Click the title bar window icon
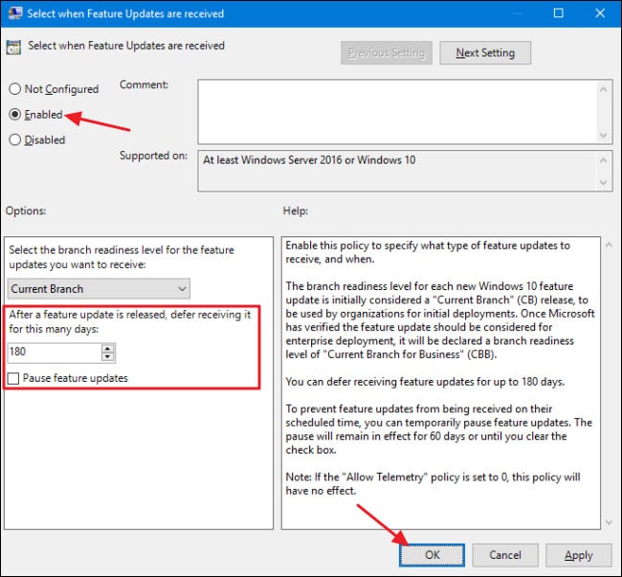Screen dimensions: 622x577 coord(15,13)
